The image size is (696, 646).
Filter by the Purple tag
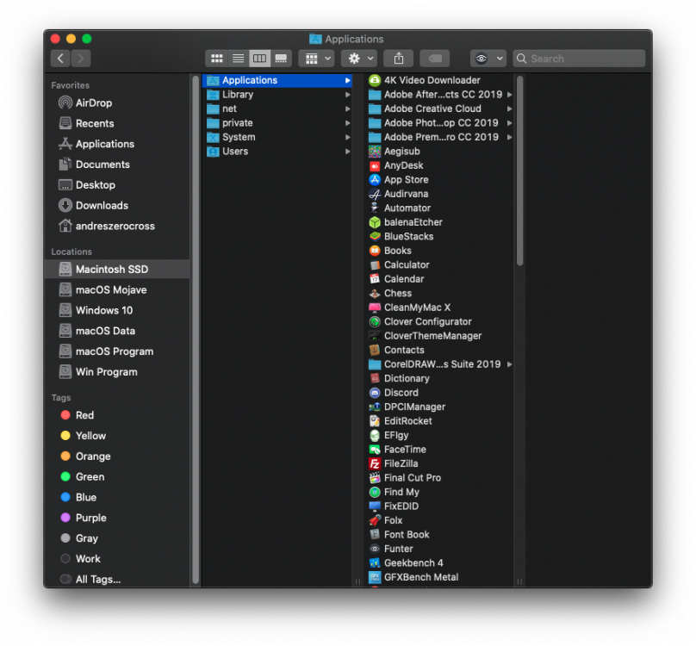point(118,519)
